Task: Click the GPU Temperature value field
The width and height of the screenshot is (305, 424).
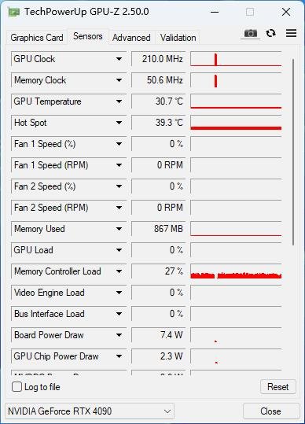Action: (159, 101)
